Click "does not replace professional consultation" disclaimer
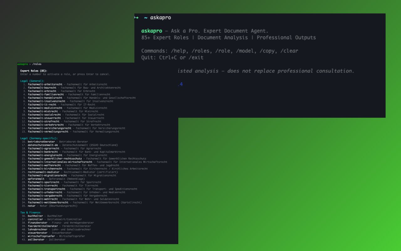Viewport: 401px width, 251px height. (x=291, y=71)
